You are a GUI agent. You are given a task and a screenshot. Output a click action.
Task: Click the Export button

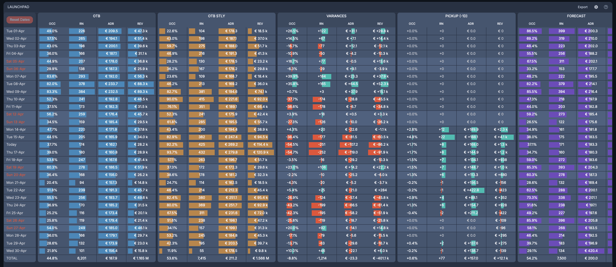click(x=583, y=7)
